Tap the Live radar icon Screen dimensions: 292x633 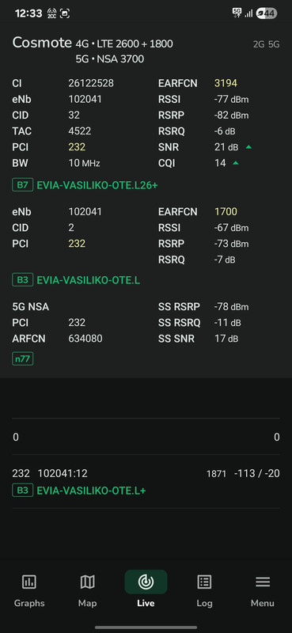pos(146,582)
